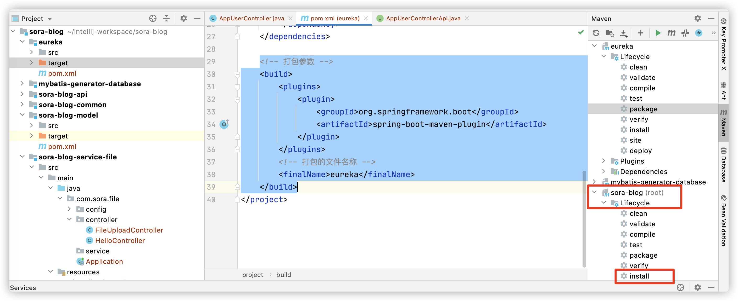
Task: Select FileUploadController in project tree
Action: pos(129,230)
